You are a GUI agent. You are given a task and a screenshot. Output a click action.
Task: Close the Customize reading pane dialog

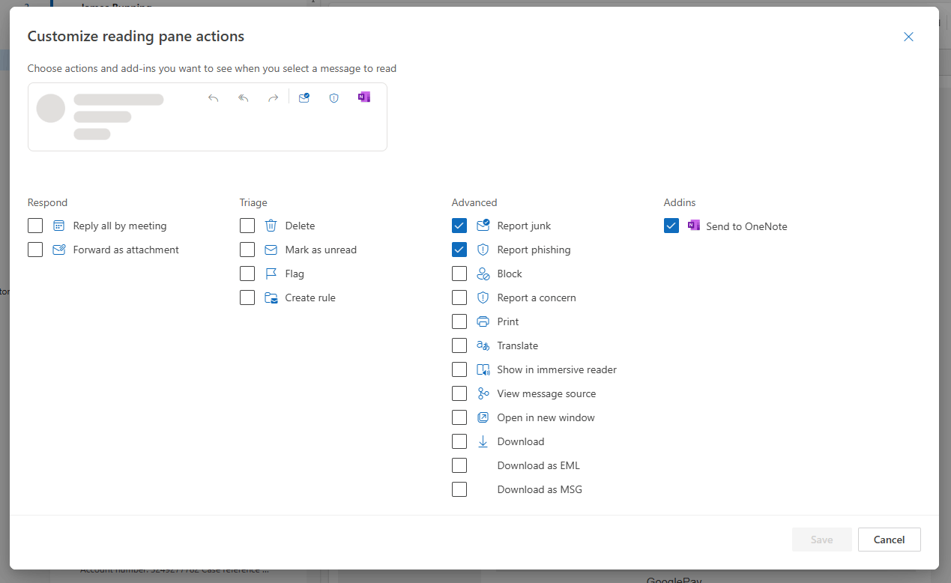point(908,37)
